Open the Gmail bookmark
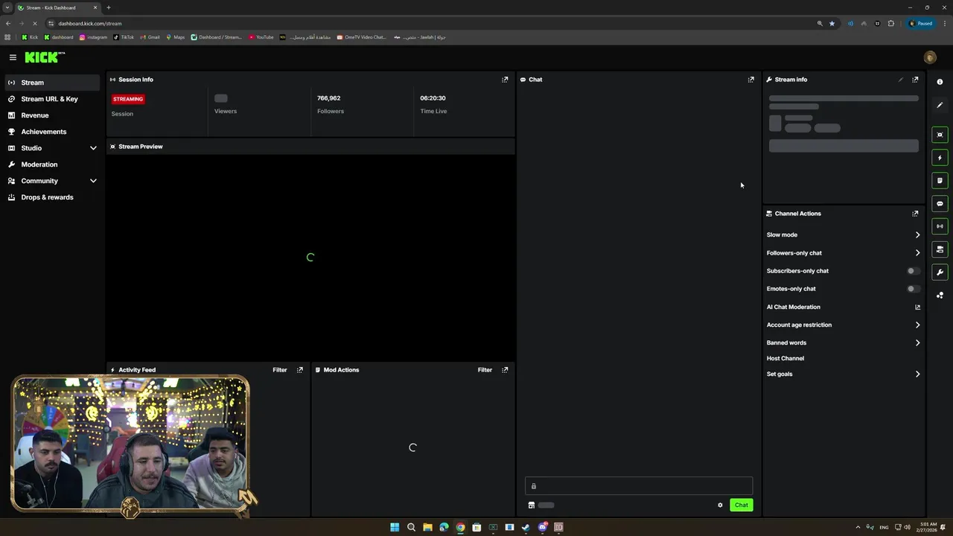This screenshot has width=953, height=536. point(150,37)
